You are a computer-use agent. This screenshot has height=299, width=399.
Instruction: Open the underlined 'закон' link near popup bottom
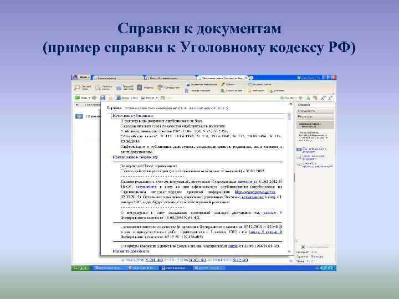click(x=233, y=246)
